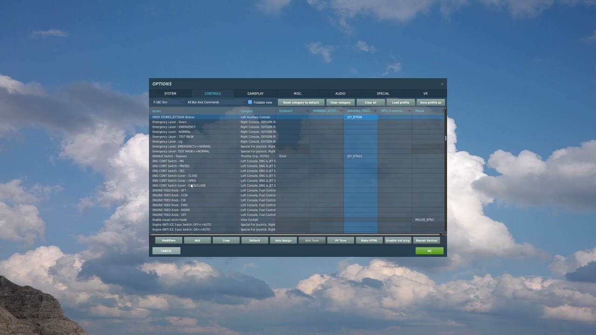The image size is (596, 335).
Task: Switch to the AUDIO tab
Action: pos(340,94)
